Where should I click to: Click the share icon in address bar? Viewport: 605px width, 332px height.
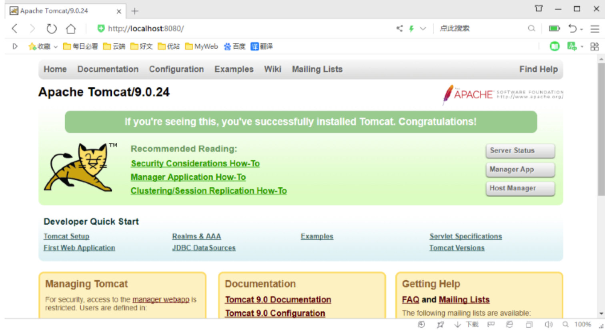399,28
